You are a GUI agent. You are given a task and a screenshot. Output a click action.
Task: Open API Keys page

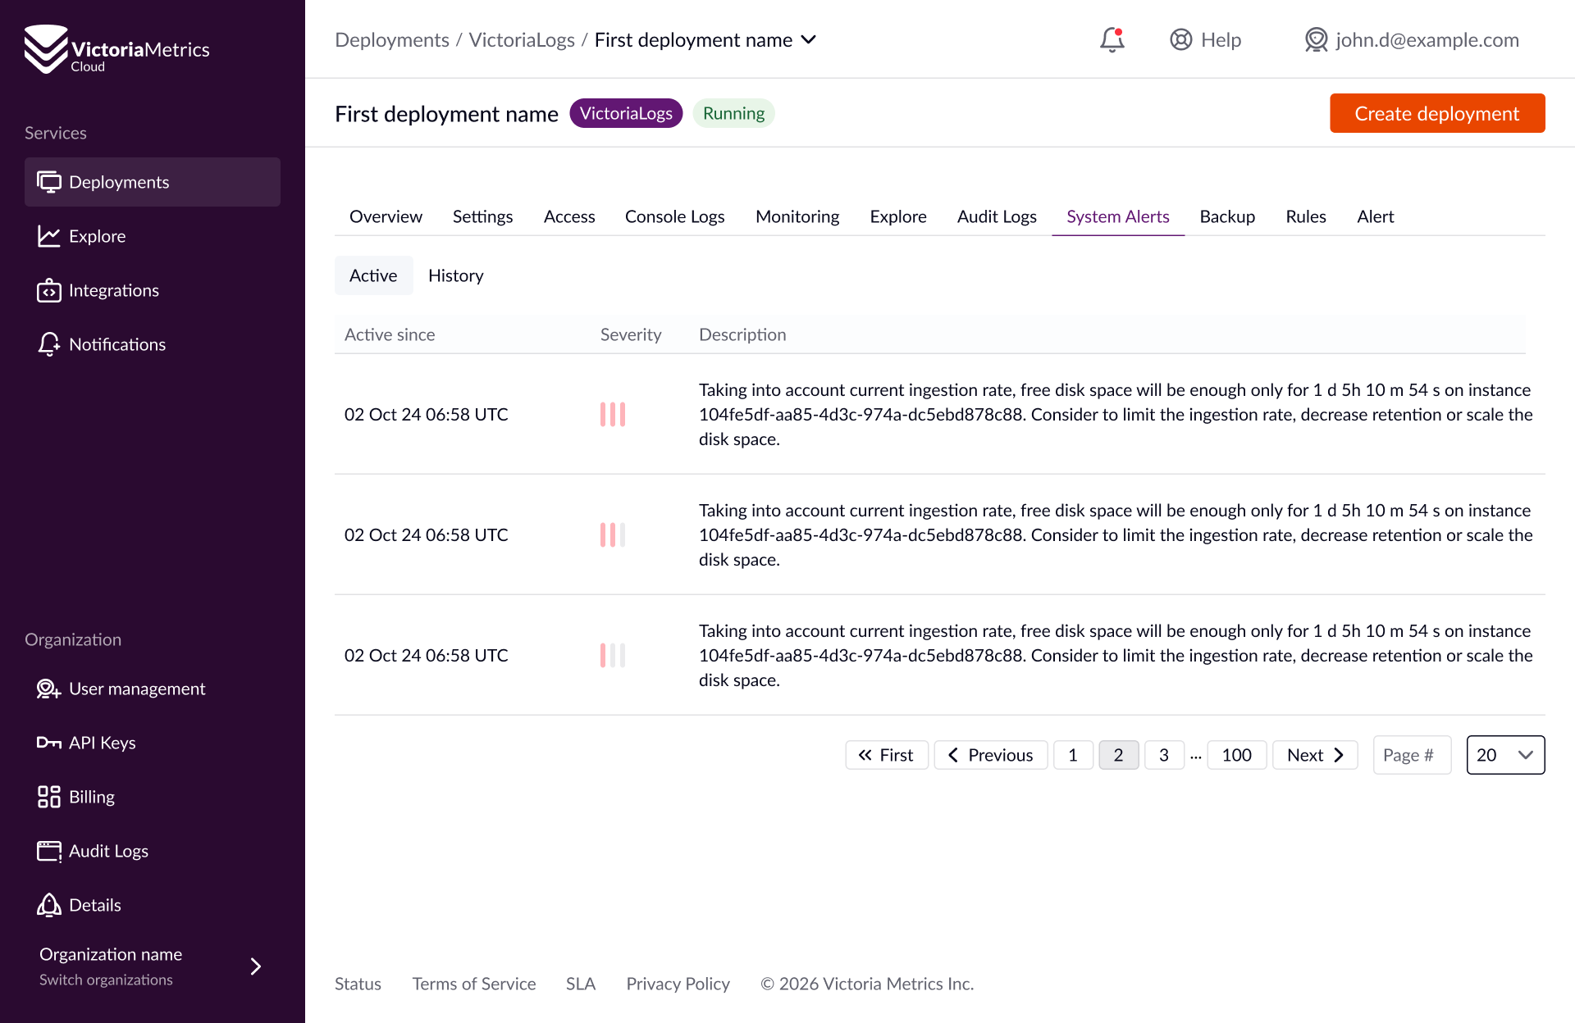pos(102,743)
